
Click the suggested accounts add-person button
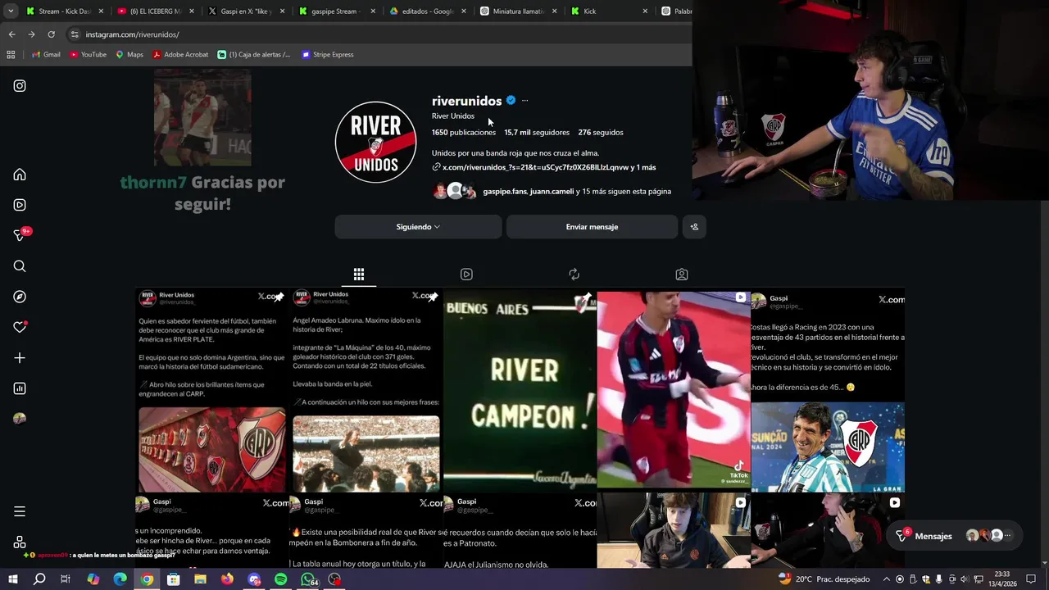click(694, 227)
